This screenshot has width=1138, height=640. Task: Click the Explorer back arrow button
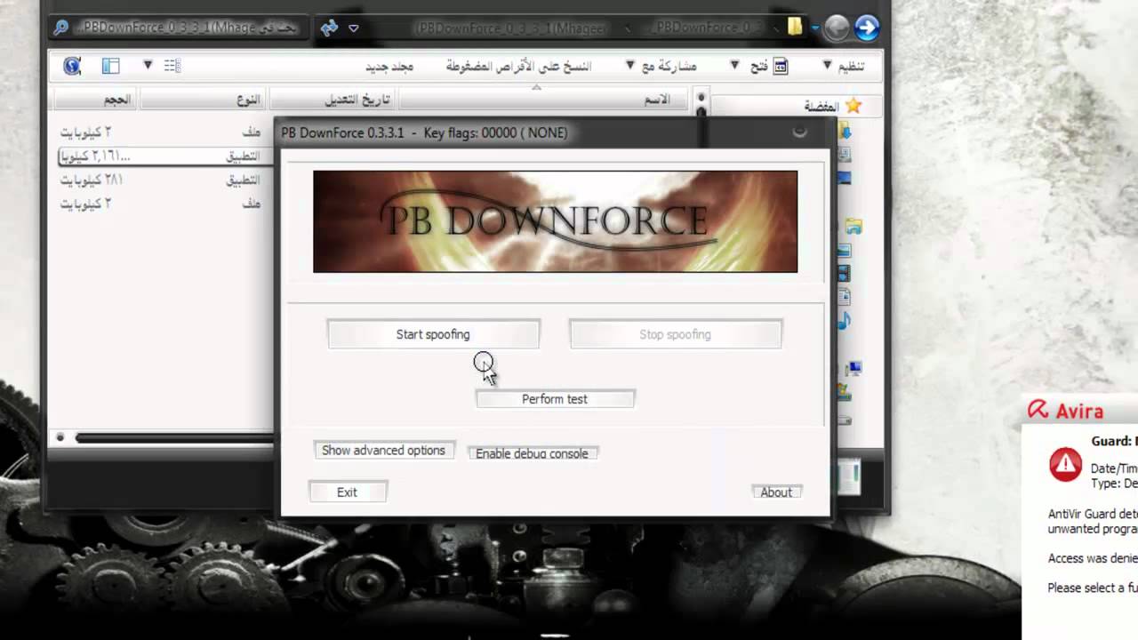click(837, 28)
